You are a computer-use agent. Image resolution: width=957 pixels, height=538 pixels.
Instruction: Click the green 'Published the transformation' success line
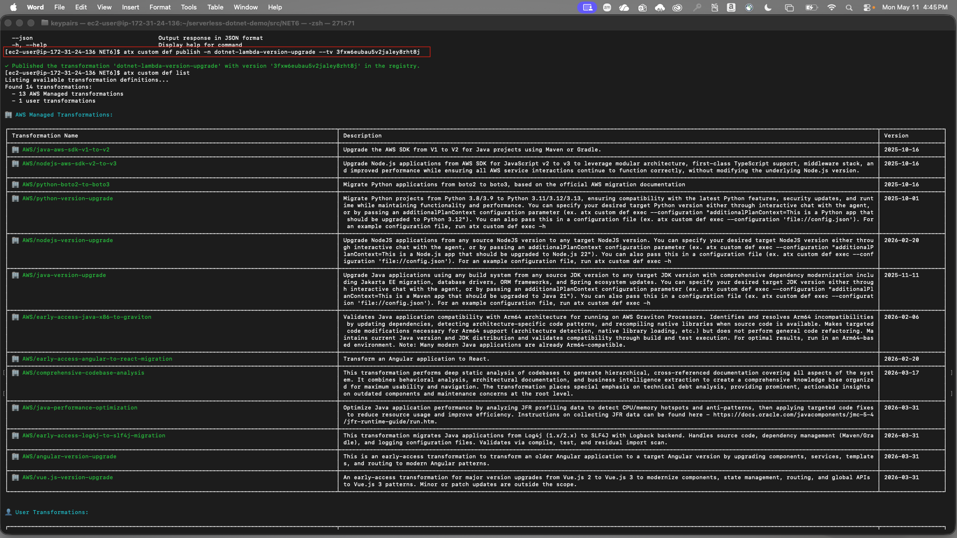pyautogui.click(x=212, y=66)
